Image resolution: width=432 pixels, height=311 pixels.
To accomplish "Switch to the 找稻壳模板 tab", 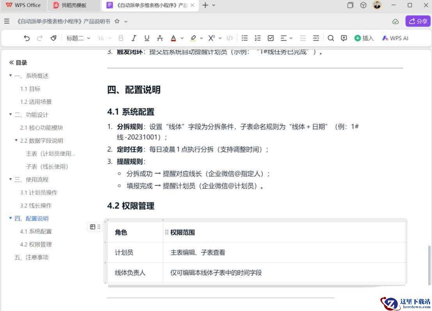I will point(74,5).
